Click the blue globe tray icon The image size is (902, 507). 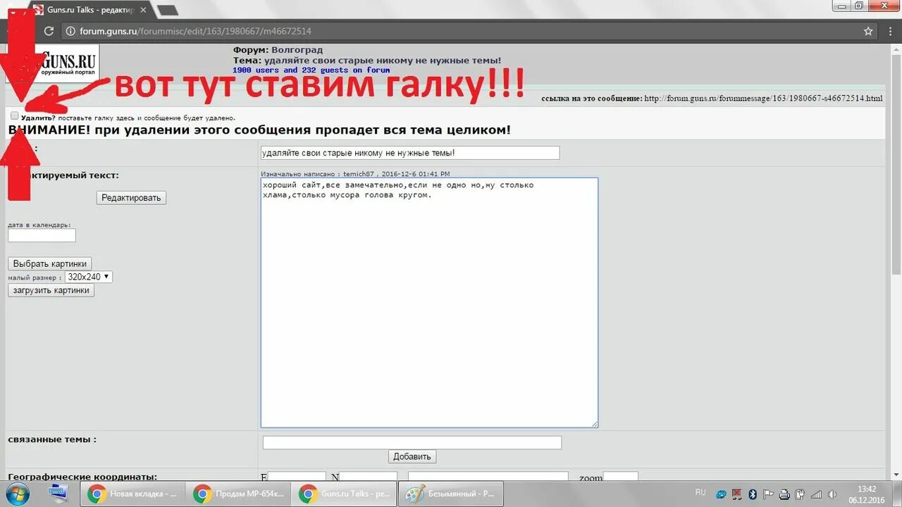pyautogui.click(x=721, y=494)
